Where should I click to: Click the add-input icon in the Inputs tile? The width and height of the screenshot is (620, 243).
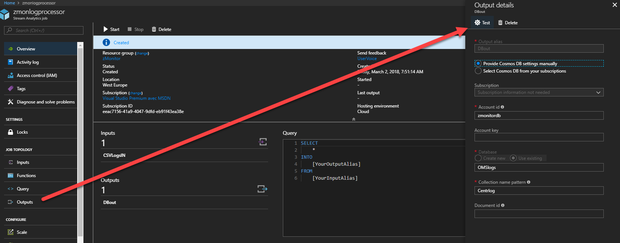pyautogui.click(x=263, y=142)
